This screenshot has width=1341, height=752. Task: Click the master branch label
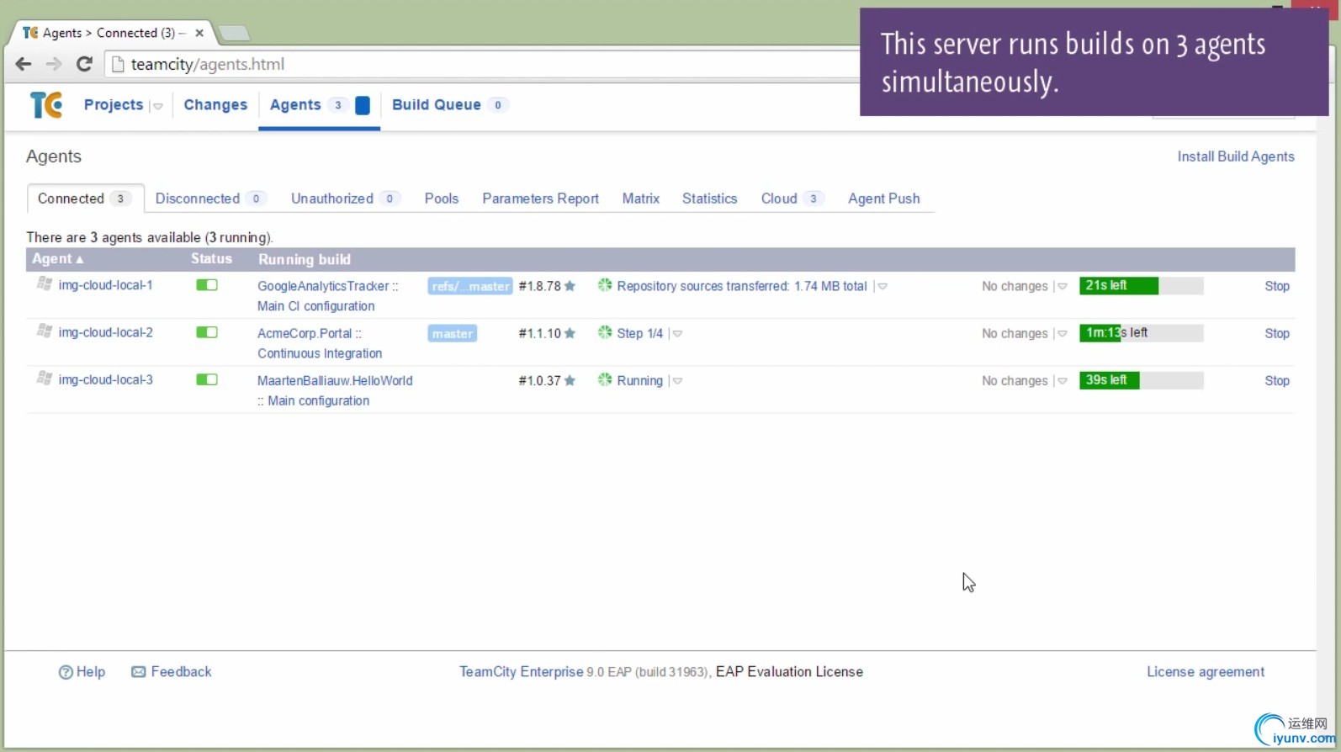click(x=453, y=333)
